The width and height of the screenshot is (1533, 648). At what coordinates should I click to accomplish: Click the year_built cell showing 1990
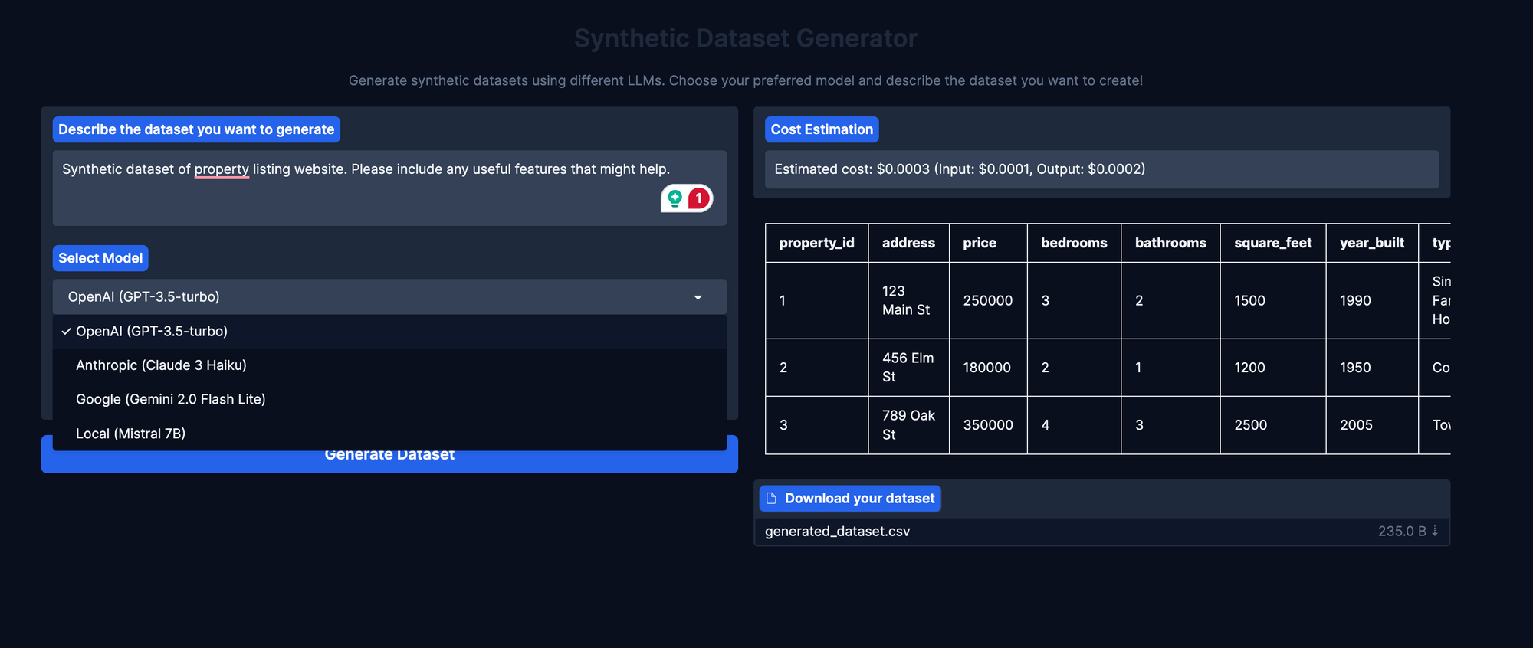tap(1372, 300)
